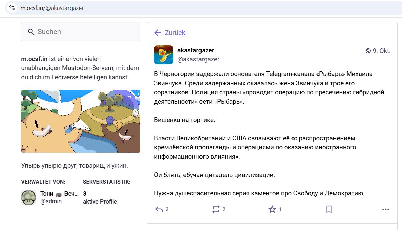Click the URL m.ocsf.in/@akastargazer in address bar

click(x=52, y=8)
